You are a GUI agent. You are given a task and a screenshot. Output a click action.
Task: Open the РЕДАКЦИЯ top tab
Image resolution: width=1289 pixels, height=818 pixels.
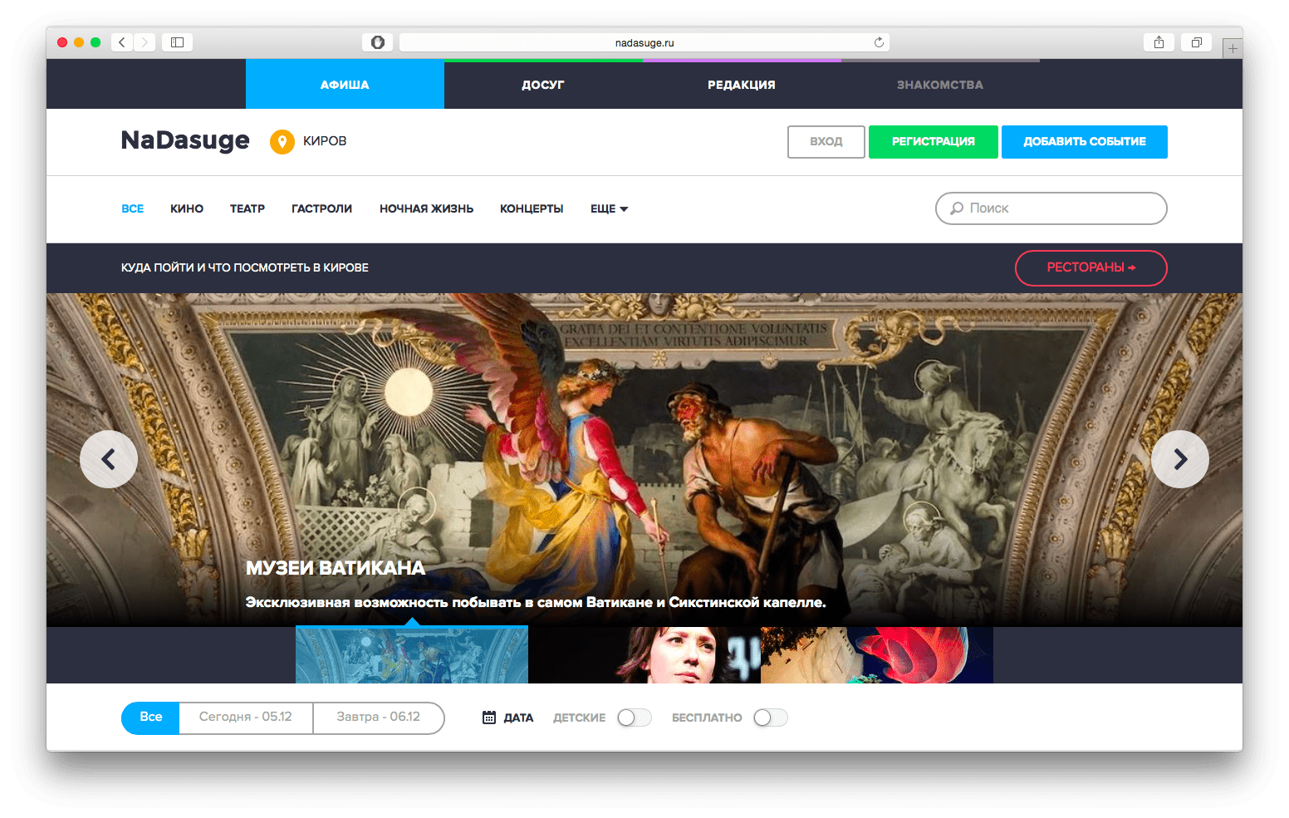(742, 85)
